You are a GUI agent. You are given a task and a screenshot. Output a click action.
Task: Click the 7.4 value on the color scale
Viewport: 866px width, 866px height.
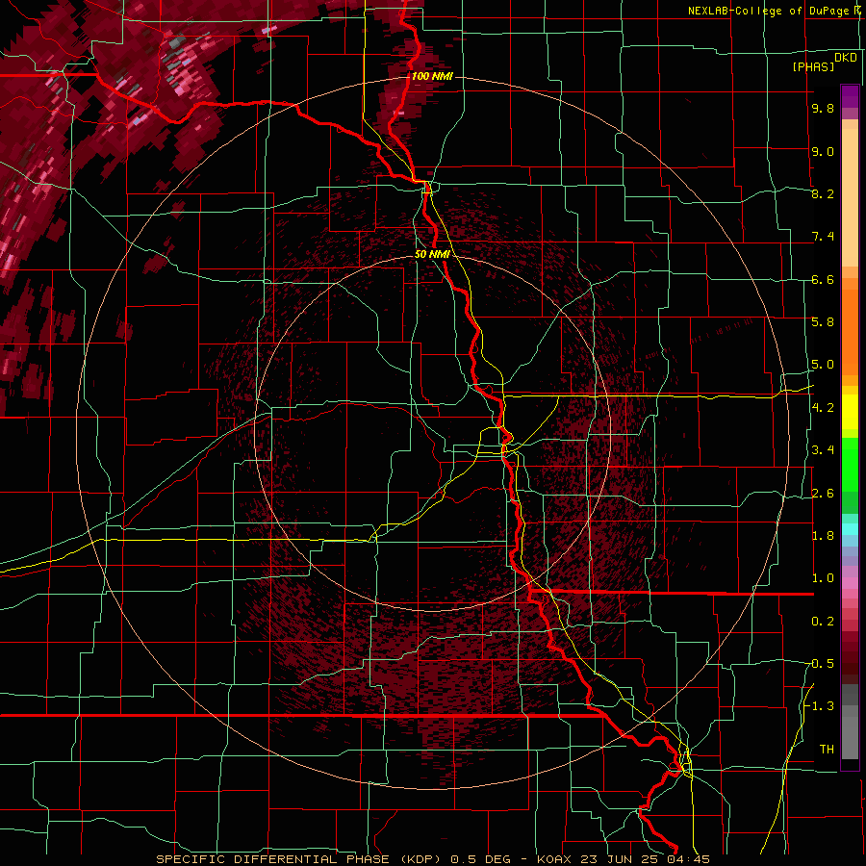[x=823, y=237]
